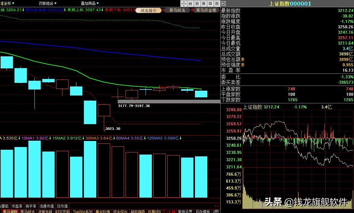Click the gray 3177.79-3197.36 gap zone bar

[x=169, y=102]
